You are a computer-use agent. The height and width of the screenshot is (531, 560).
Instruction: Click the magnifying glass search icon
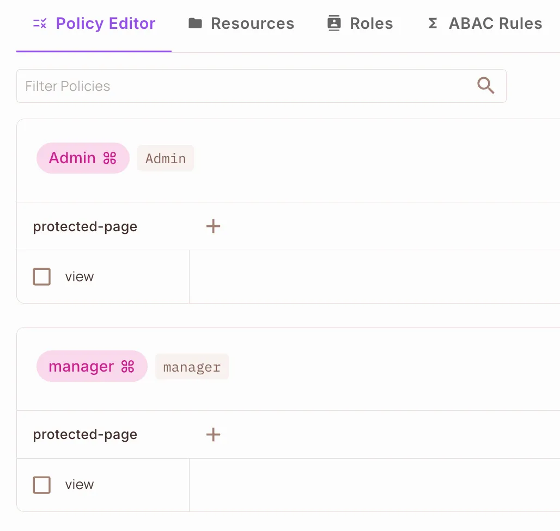point(485,86)
